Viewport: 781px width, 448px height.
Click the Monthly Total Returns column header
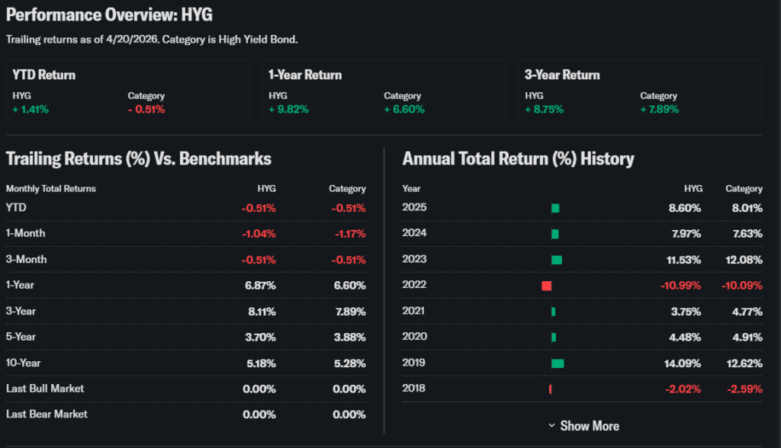51,188
